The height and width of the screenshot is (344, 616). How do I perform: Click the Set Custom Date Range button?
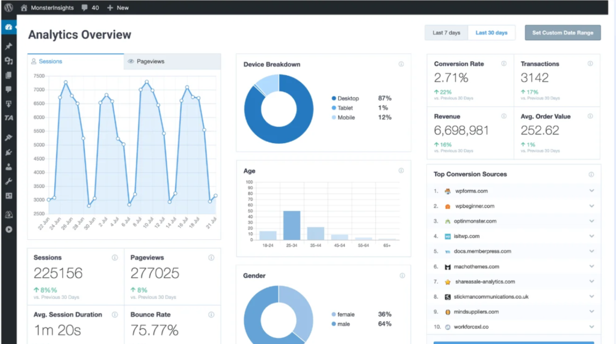[562, 32]
